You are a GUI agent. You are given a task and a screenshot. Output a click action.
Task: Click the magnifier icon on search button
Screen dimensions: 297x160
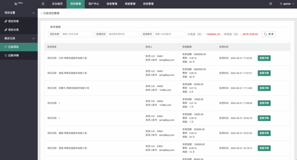pos(265,34)
